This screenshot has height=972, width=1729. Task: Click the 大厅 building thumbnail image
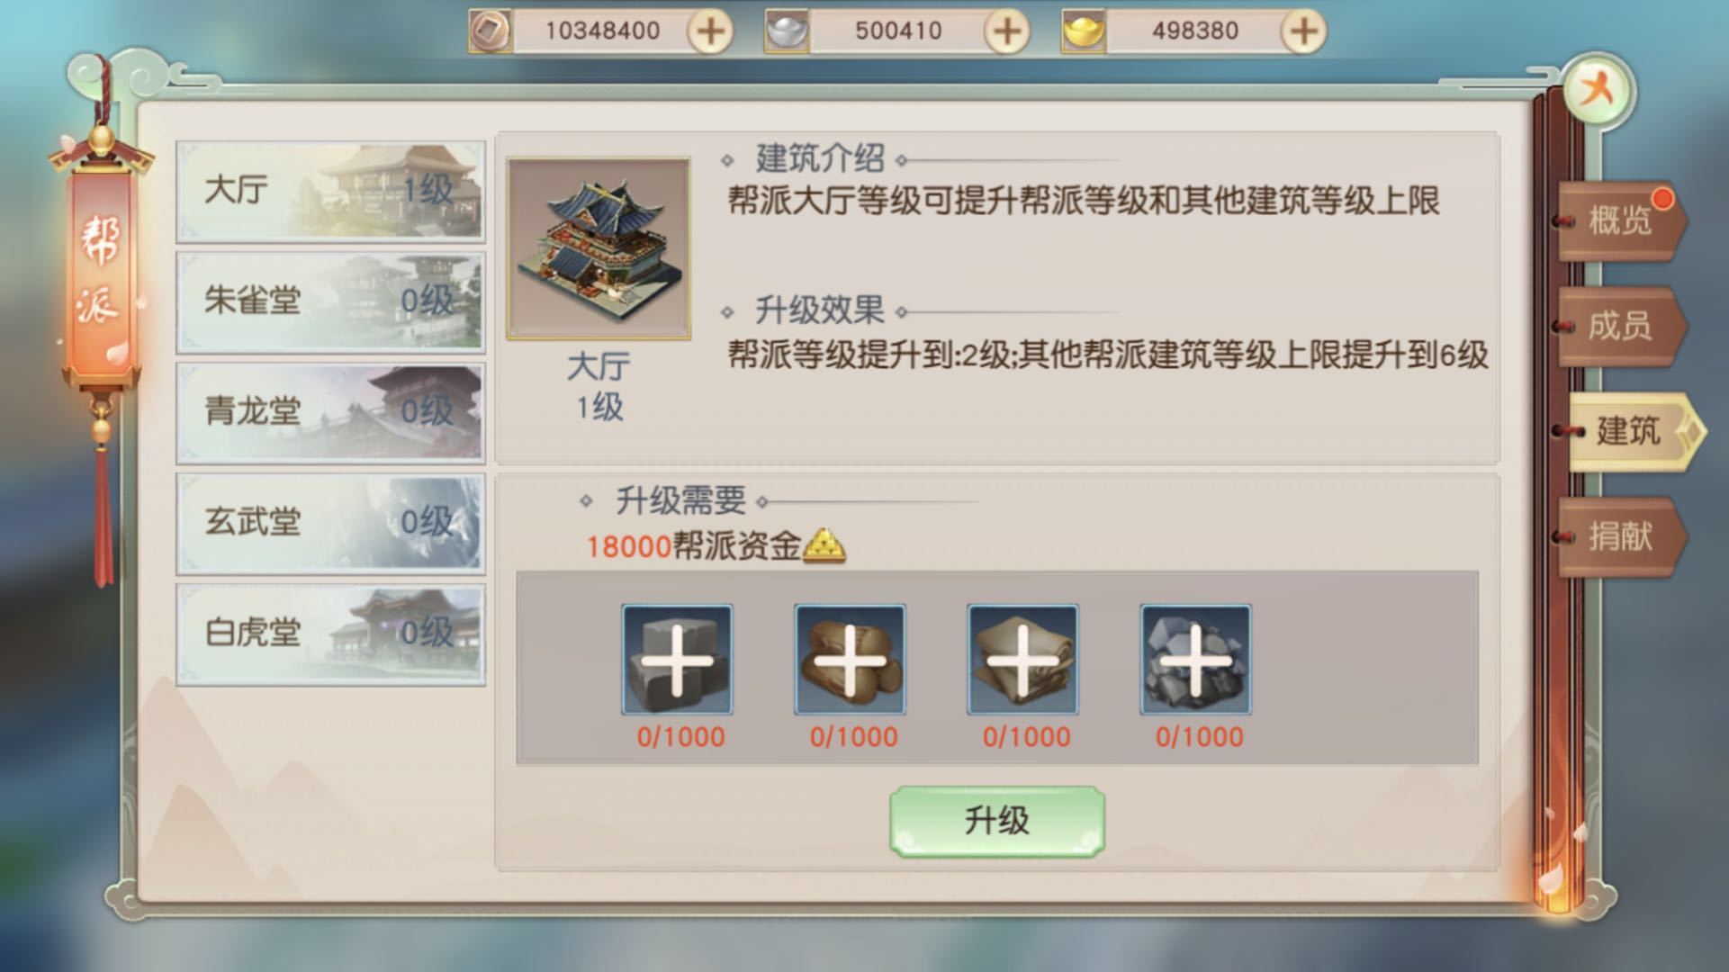point(599,248)
